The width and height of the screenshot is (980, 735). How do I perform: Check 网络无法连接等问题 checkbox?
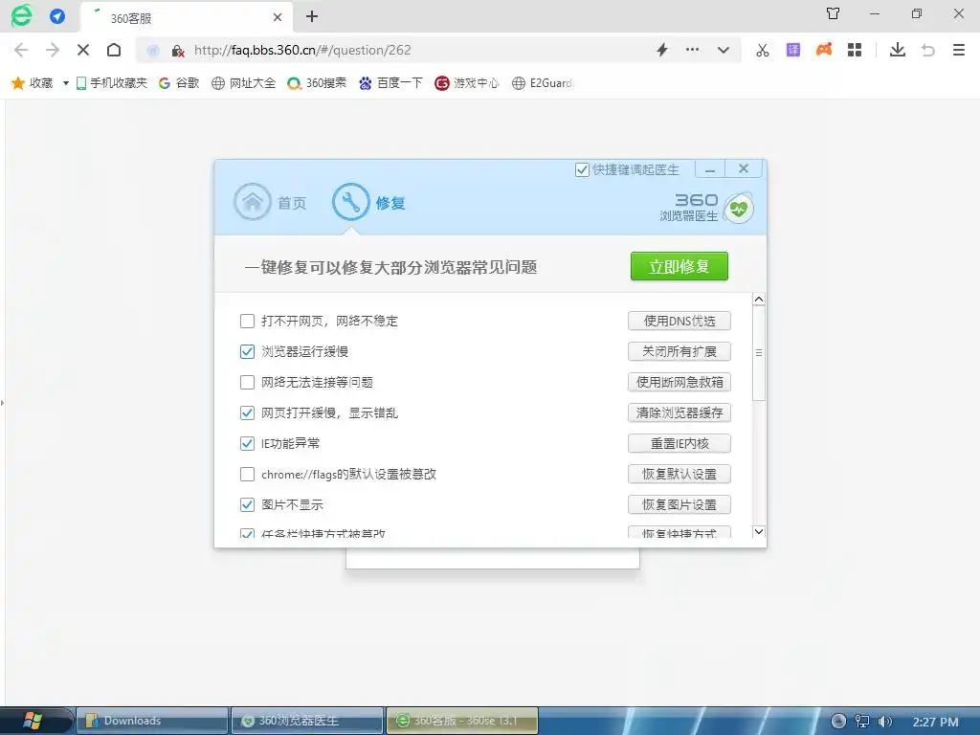248,383
